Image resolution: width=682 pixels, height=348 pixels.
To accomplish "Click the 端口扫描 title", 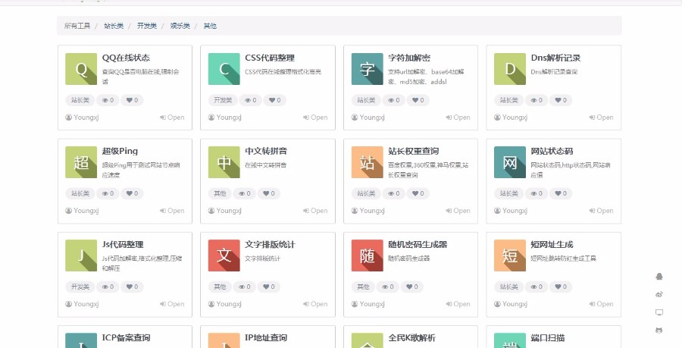I will point(548,337).
